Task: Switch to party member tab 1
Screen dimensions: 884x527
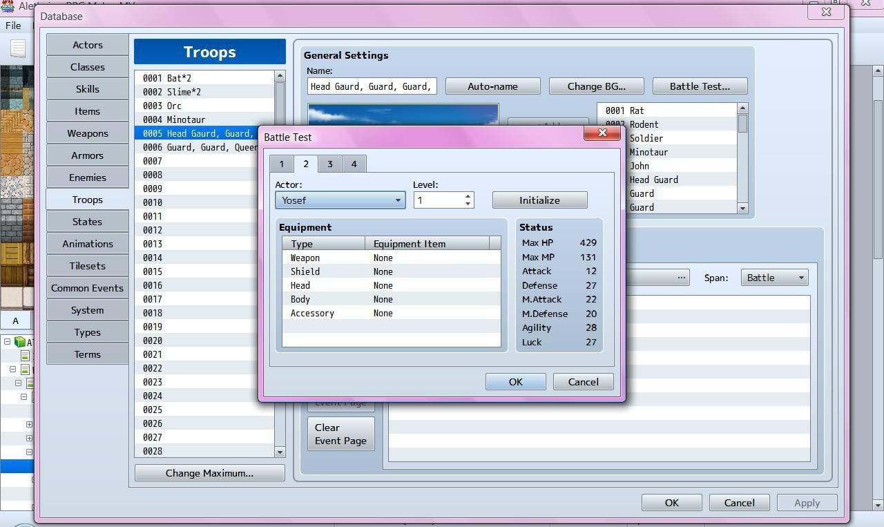Action: point(281,164)
